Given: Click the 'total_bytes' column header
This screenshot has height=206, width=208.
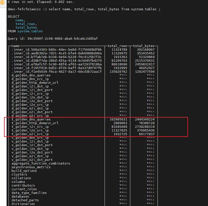Looking at the screenshot, I should tap(144, 46).
